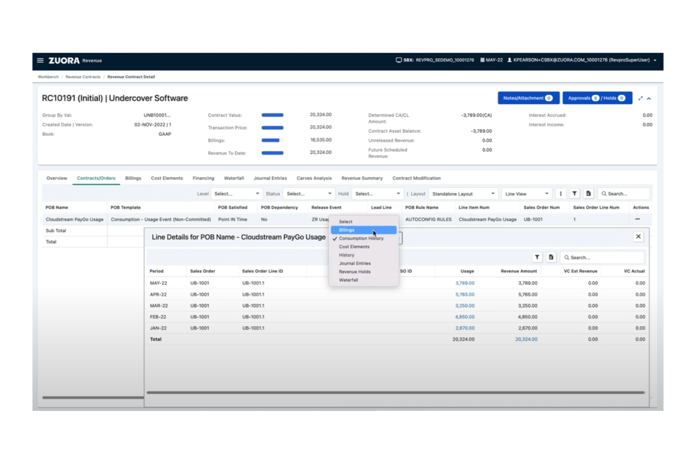The image size is (696, 464).
Task: Switch to the Contract Modification tab
Action: pos(417,178)
